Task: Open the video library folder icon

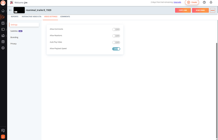Action: pos(3,17)
